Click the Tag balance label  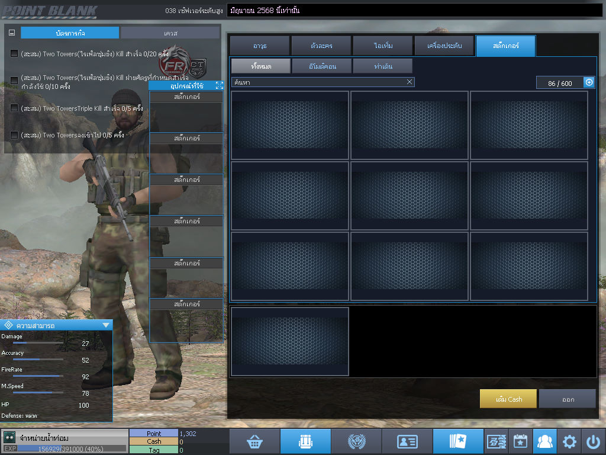click(x=154, y=450)
